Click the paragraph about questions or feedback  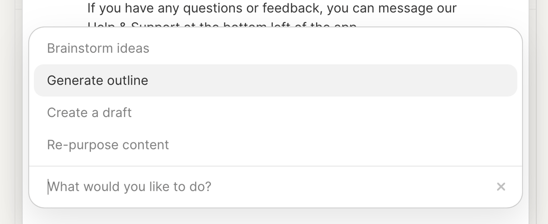[x=272, y=9]
